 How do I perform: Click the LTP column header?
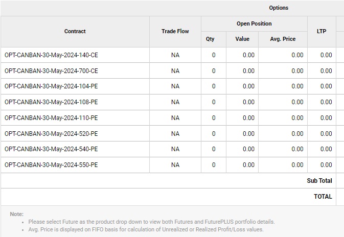click(x=322, y=32)
